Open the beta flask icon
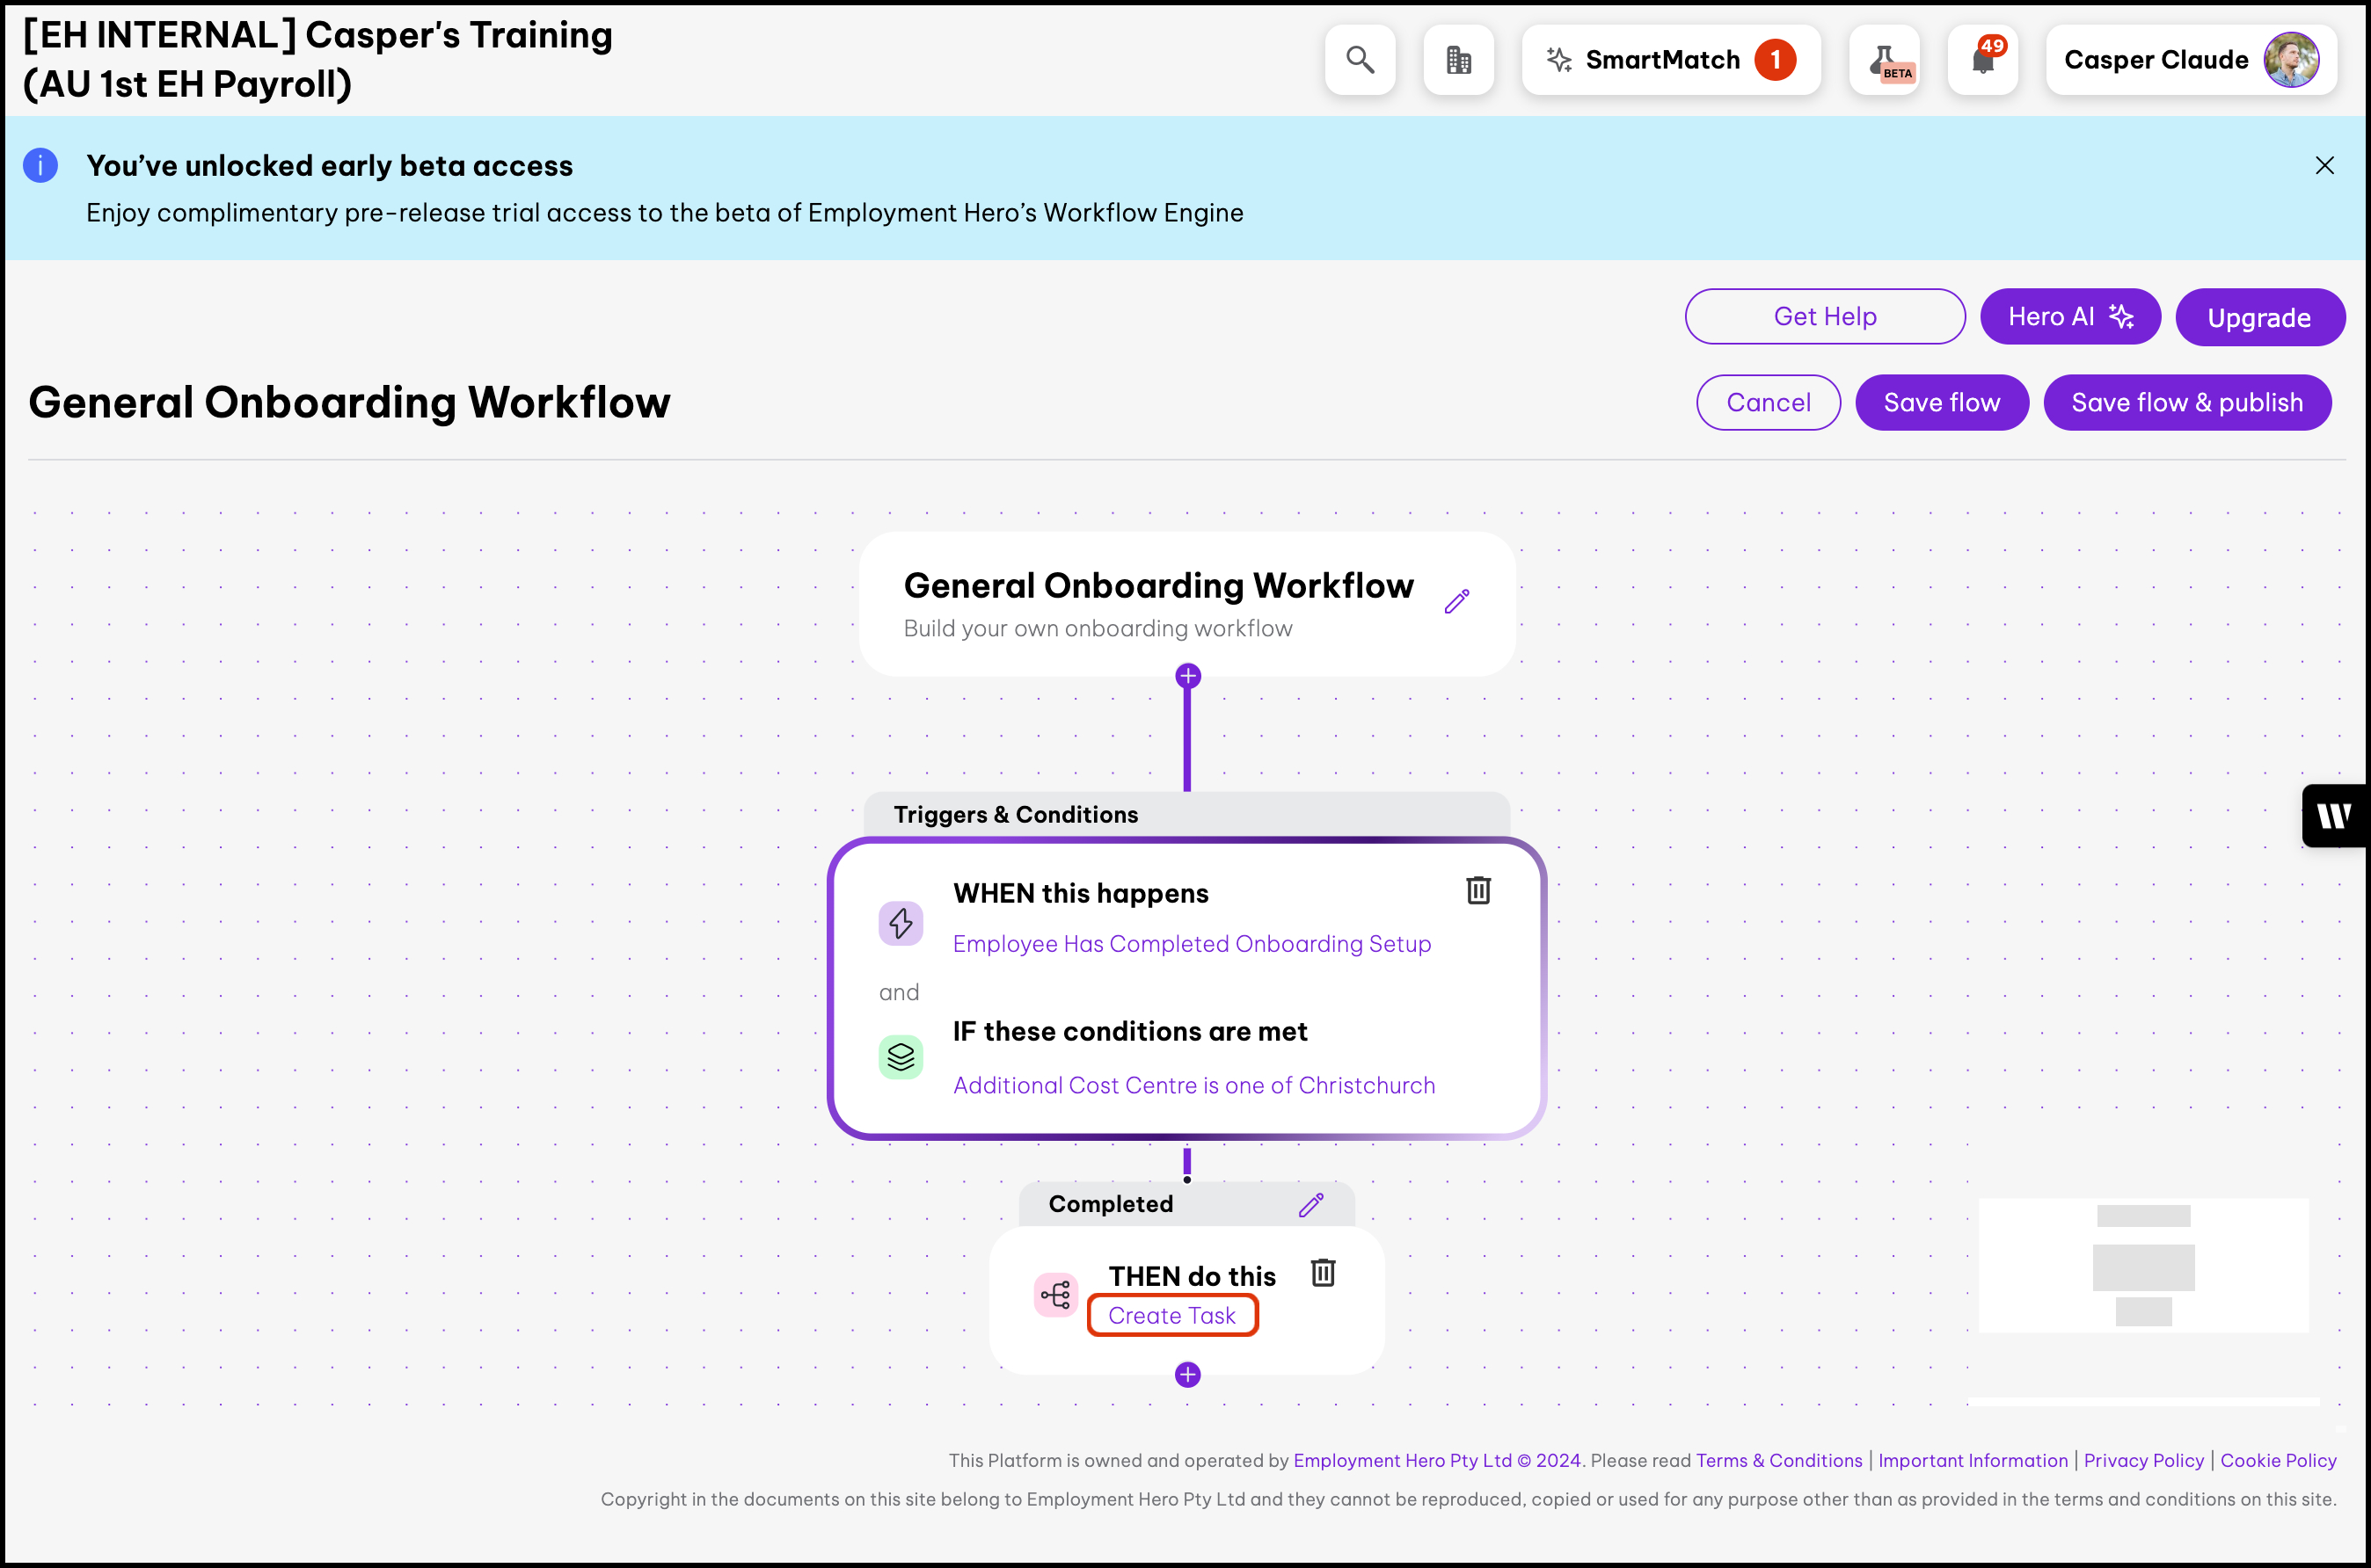Viewport: 2371px width, 1568px height. coord(1885,60)
